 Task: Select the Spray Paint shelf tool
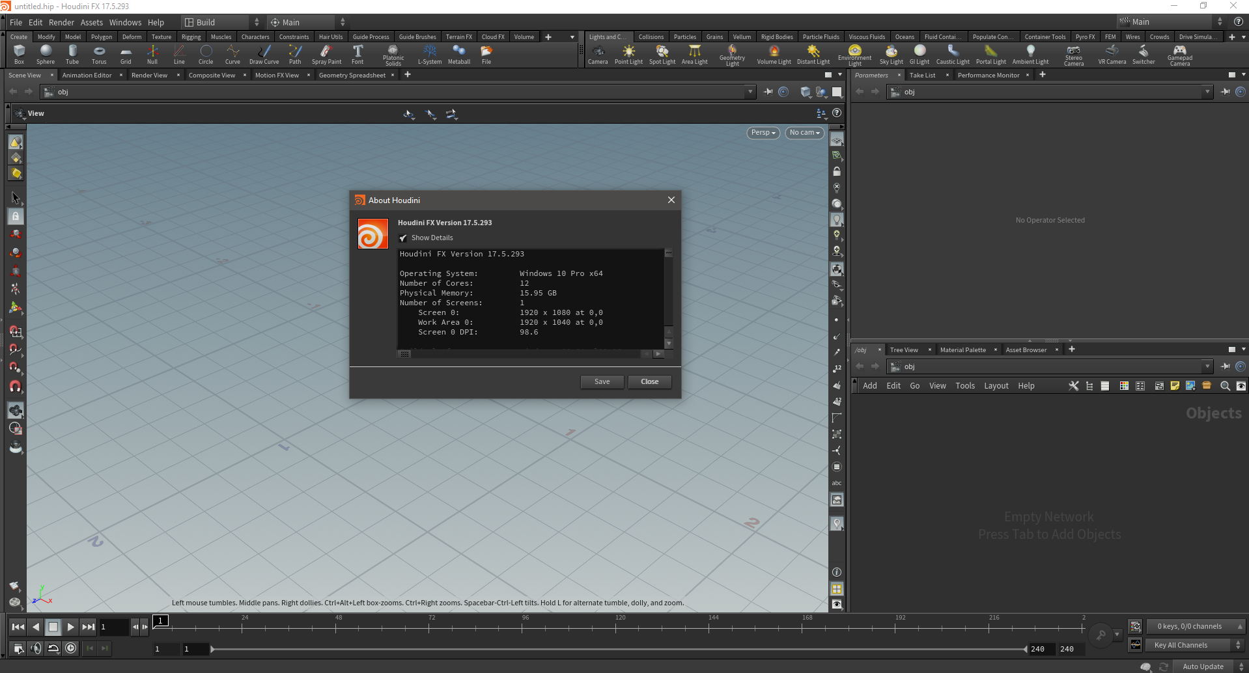pos(326,54)
